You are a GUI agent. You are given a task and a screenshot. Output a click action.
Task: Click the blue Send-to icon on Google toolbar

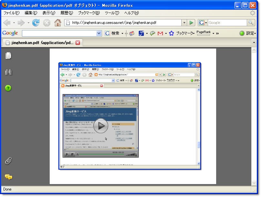coord(141,33)
